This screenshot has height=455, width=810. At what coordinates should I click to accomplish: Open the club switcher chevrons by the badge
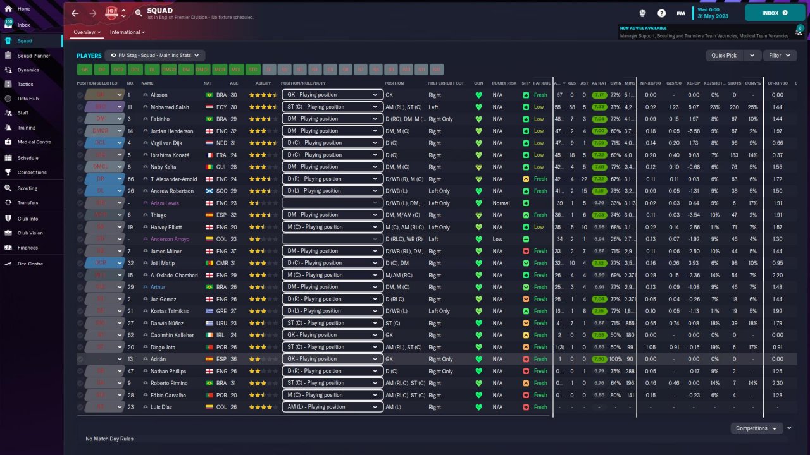tap(123, 13)
